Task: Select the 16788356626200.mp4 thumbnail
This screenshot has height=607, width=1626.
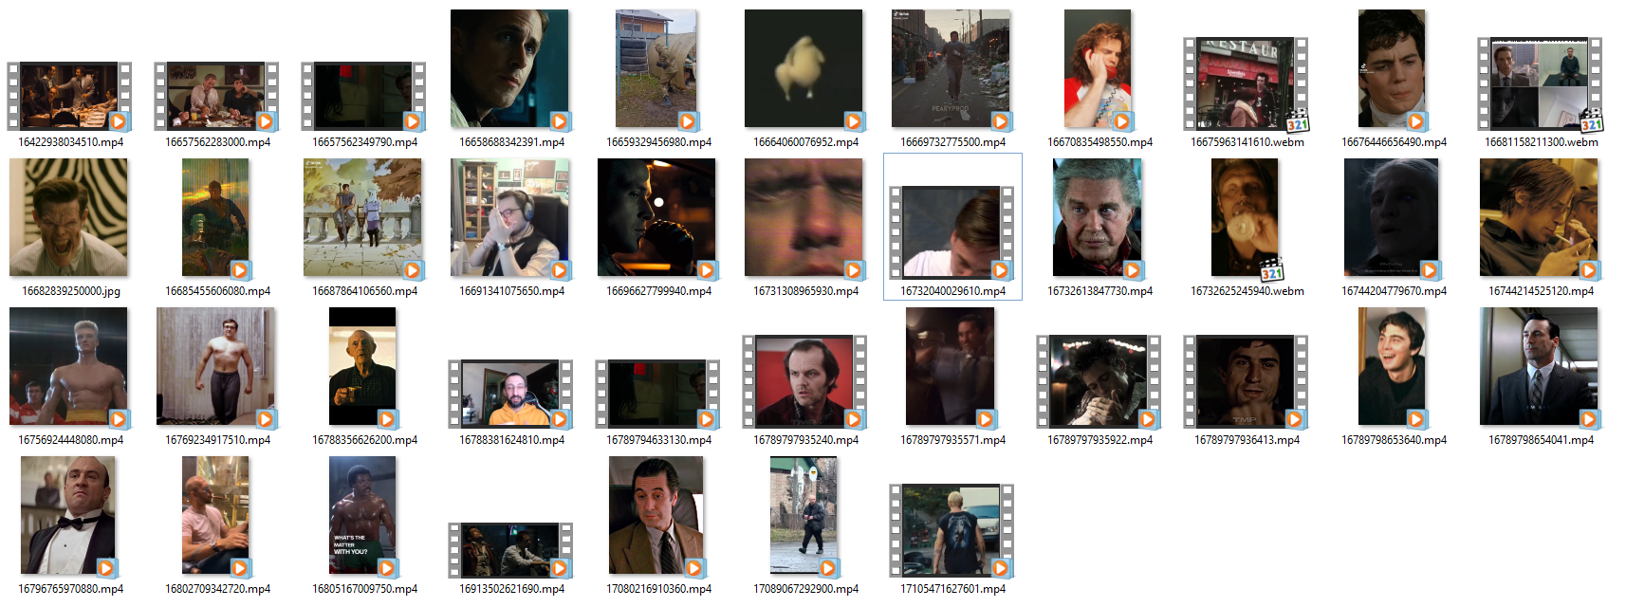Action: point(362,366)
